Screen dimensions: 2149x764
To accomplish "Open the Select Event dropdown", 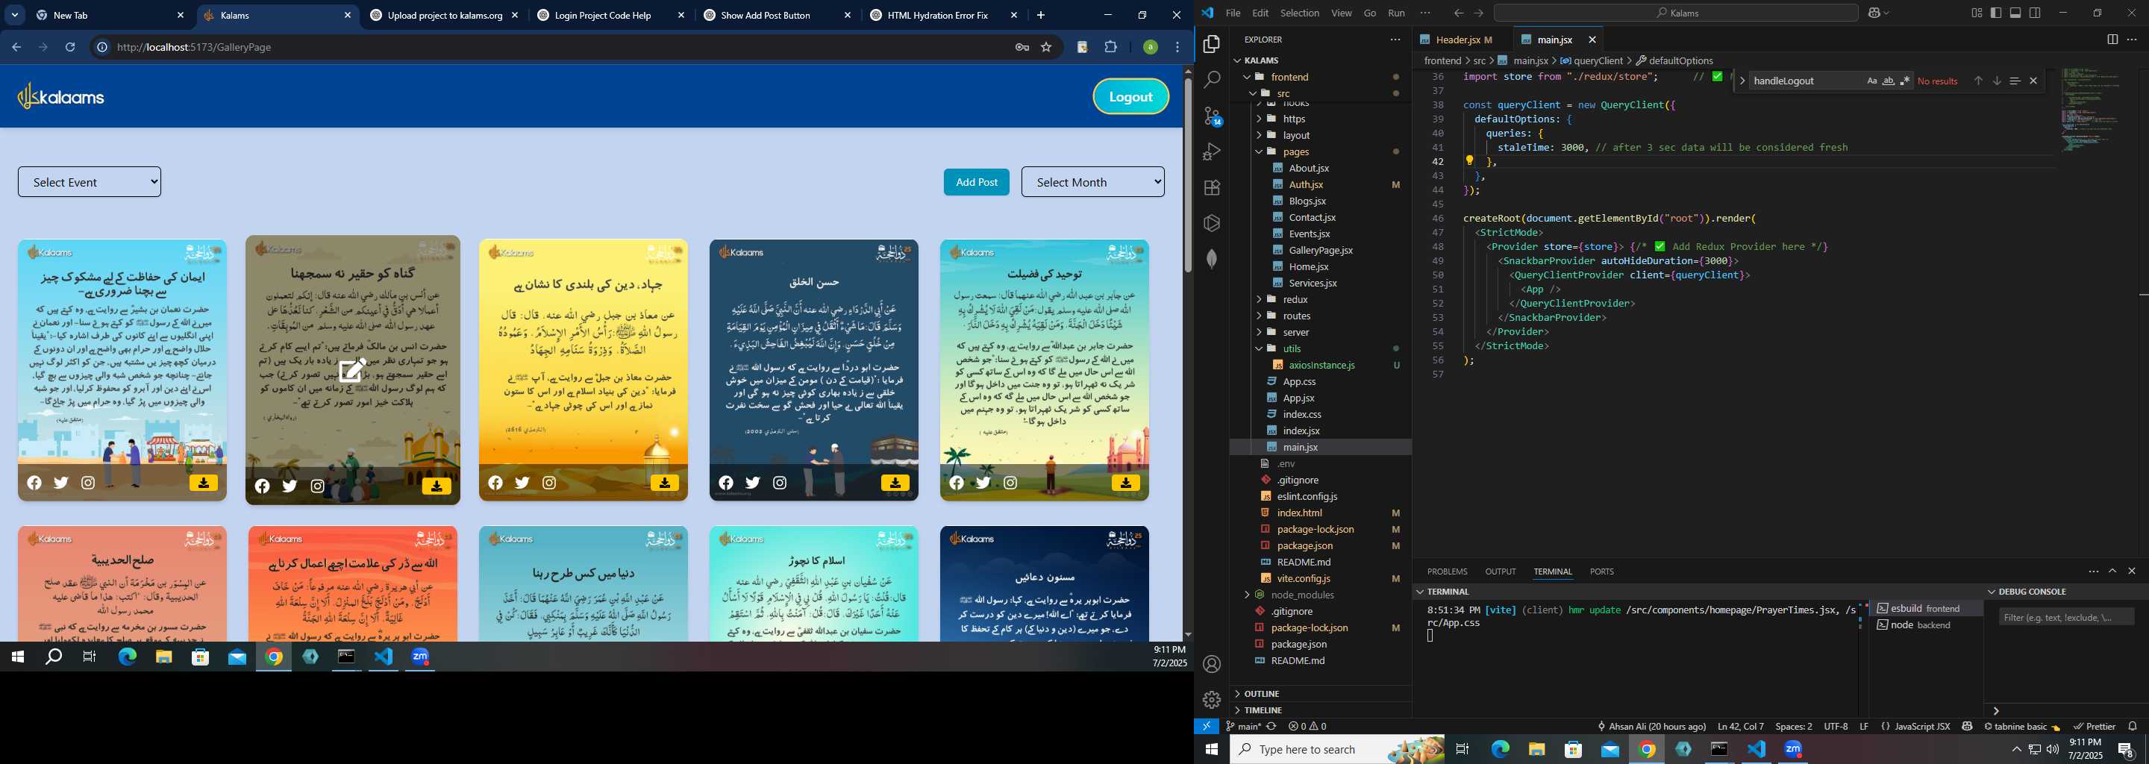I will (90, 182).
